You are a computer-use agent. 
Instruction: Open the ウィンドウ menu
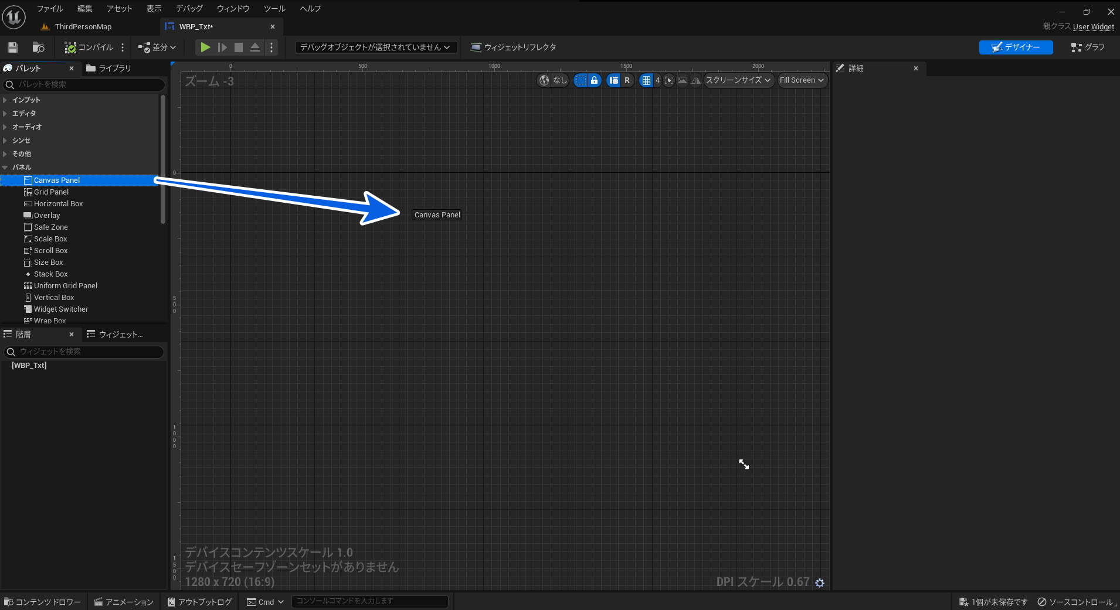click(x=233, y=8)
